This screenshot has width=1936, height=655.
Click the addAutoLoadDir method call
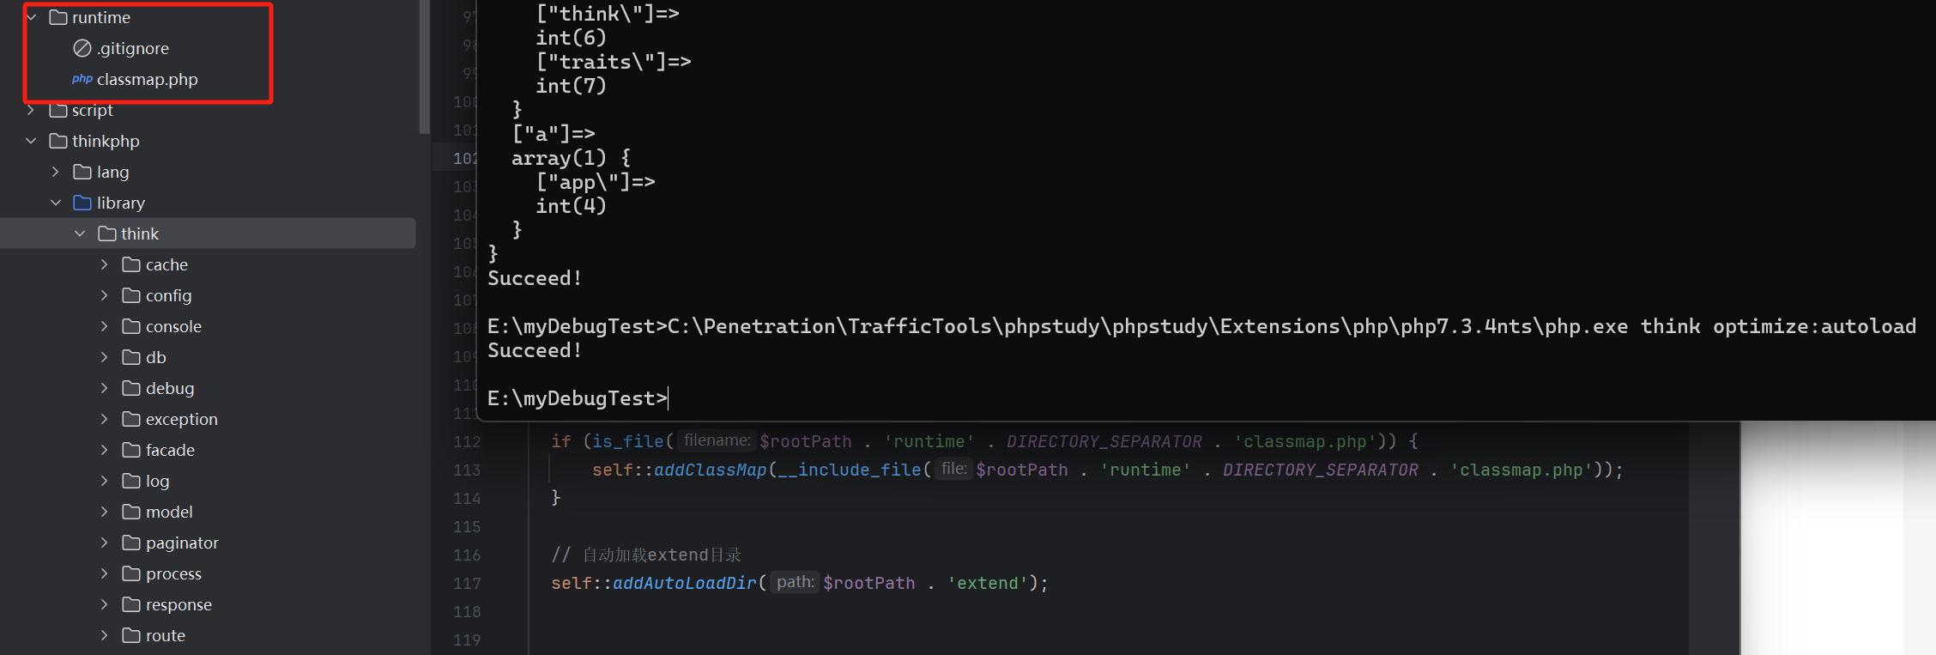point(684,583)
